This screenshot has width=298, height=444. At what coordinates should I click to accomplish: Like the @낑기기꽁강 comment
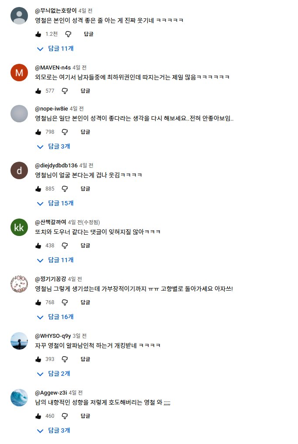point(38,302)
